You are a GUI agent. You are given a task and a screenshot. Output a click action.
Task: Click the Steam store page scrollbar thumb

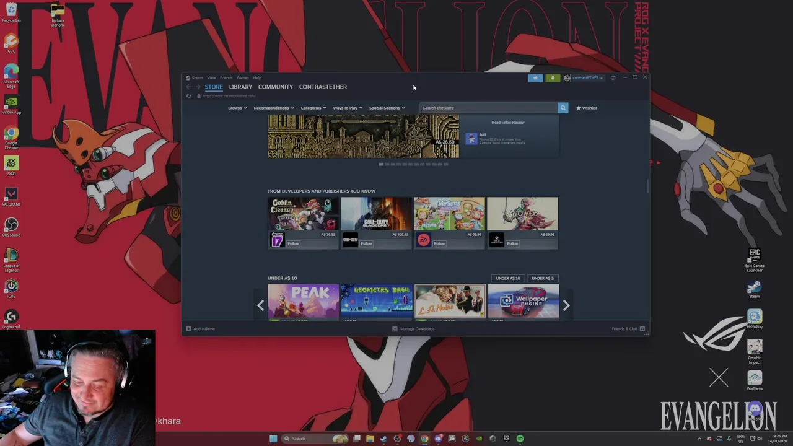(647, 186)
